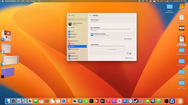Screen dimensions: 188x105
Task: Open Safari from the Dock
Action: tap(63, 101)
